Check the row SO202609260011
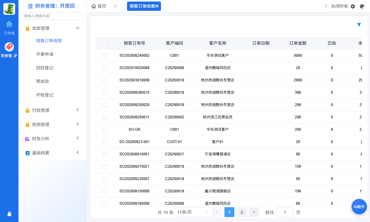370x222 pixels. pos(105,117)
